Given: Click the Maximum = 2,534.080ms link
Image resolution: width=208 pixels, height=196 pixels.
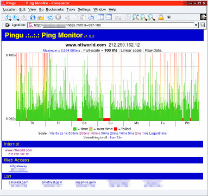Looking at the screenshot, I should click(x=61, y=50).
